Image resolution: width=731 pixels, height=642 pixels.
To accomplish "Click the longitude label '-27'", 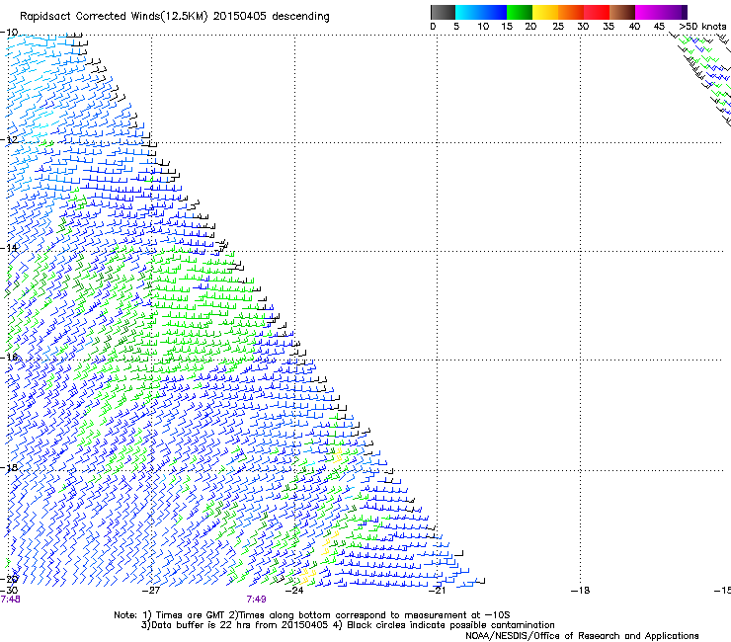I will click(x=151, y=591).
